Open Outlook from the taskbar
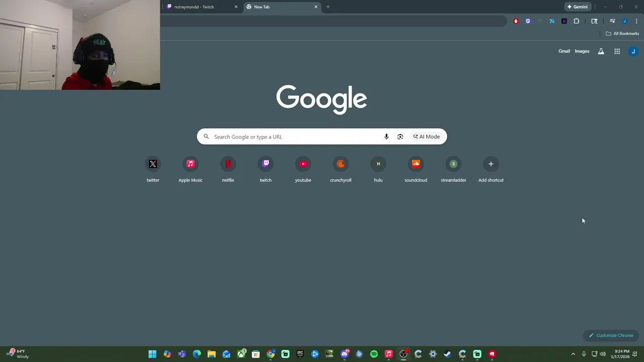 tap(226, 354)
